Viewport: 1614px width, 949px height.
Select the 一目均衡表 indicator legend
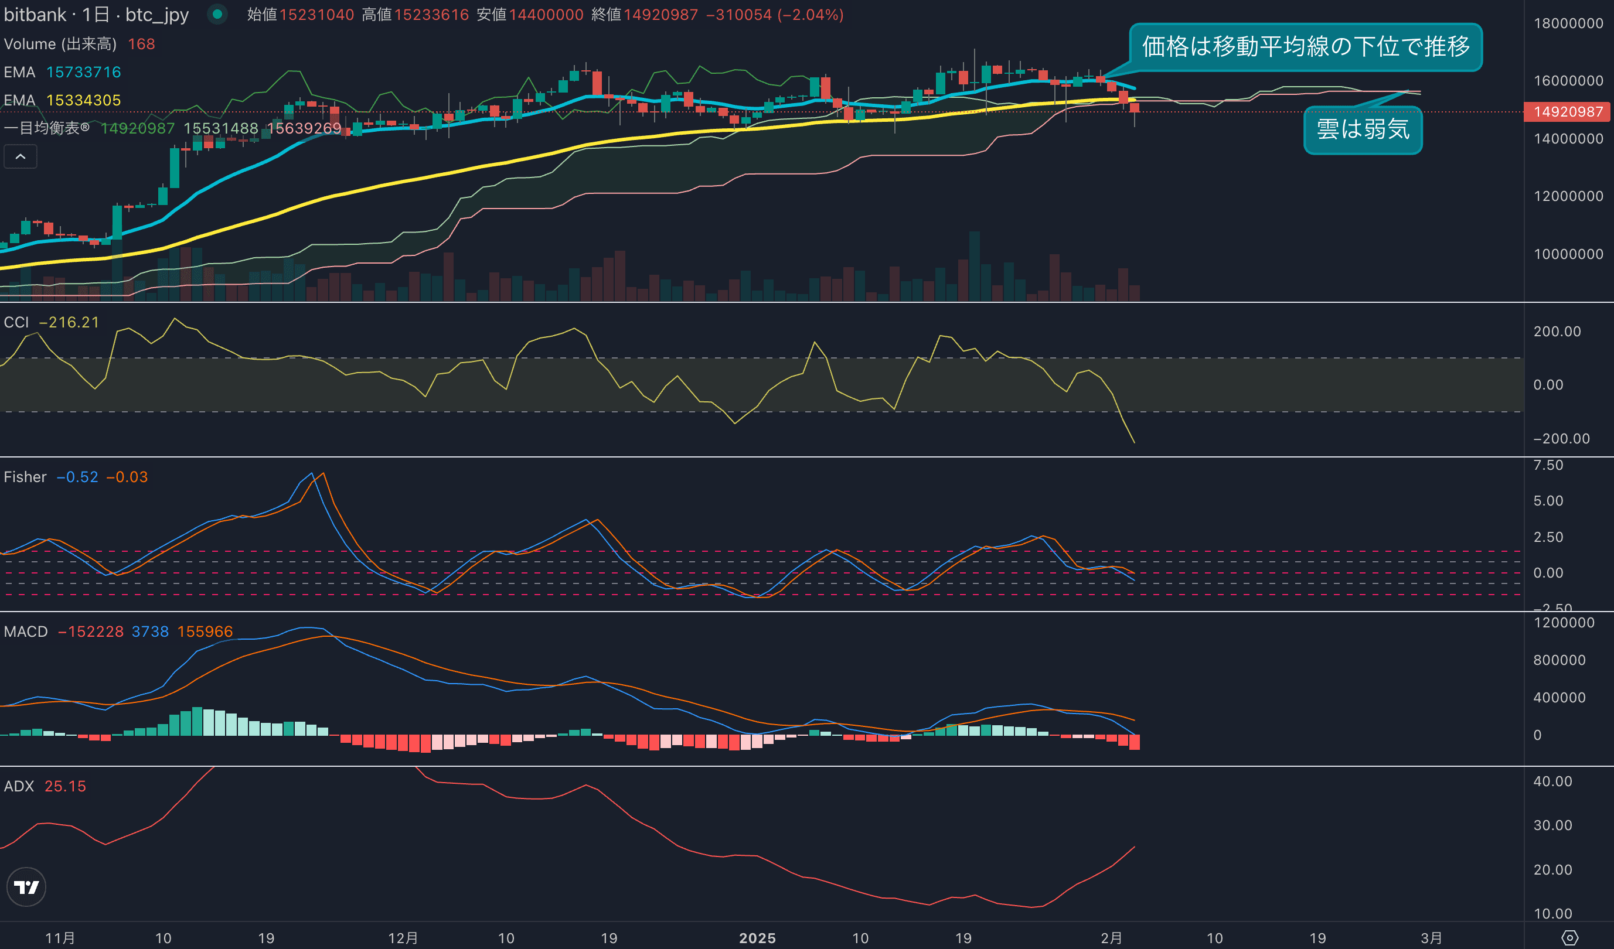(x=46, y=128)
